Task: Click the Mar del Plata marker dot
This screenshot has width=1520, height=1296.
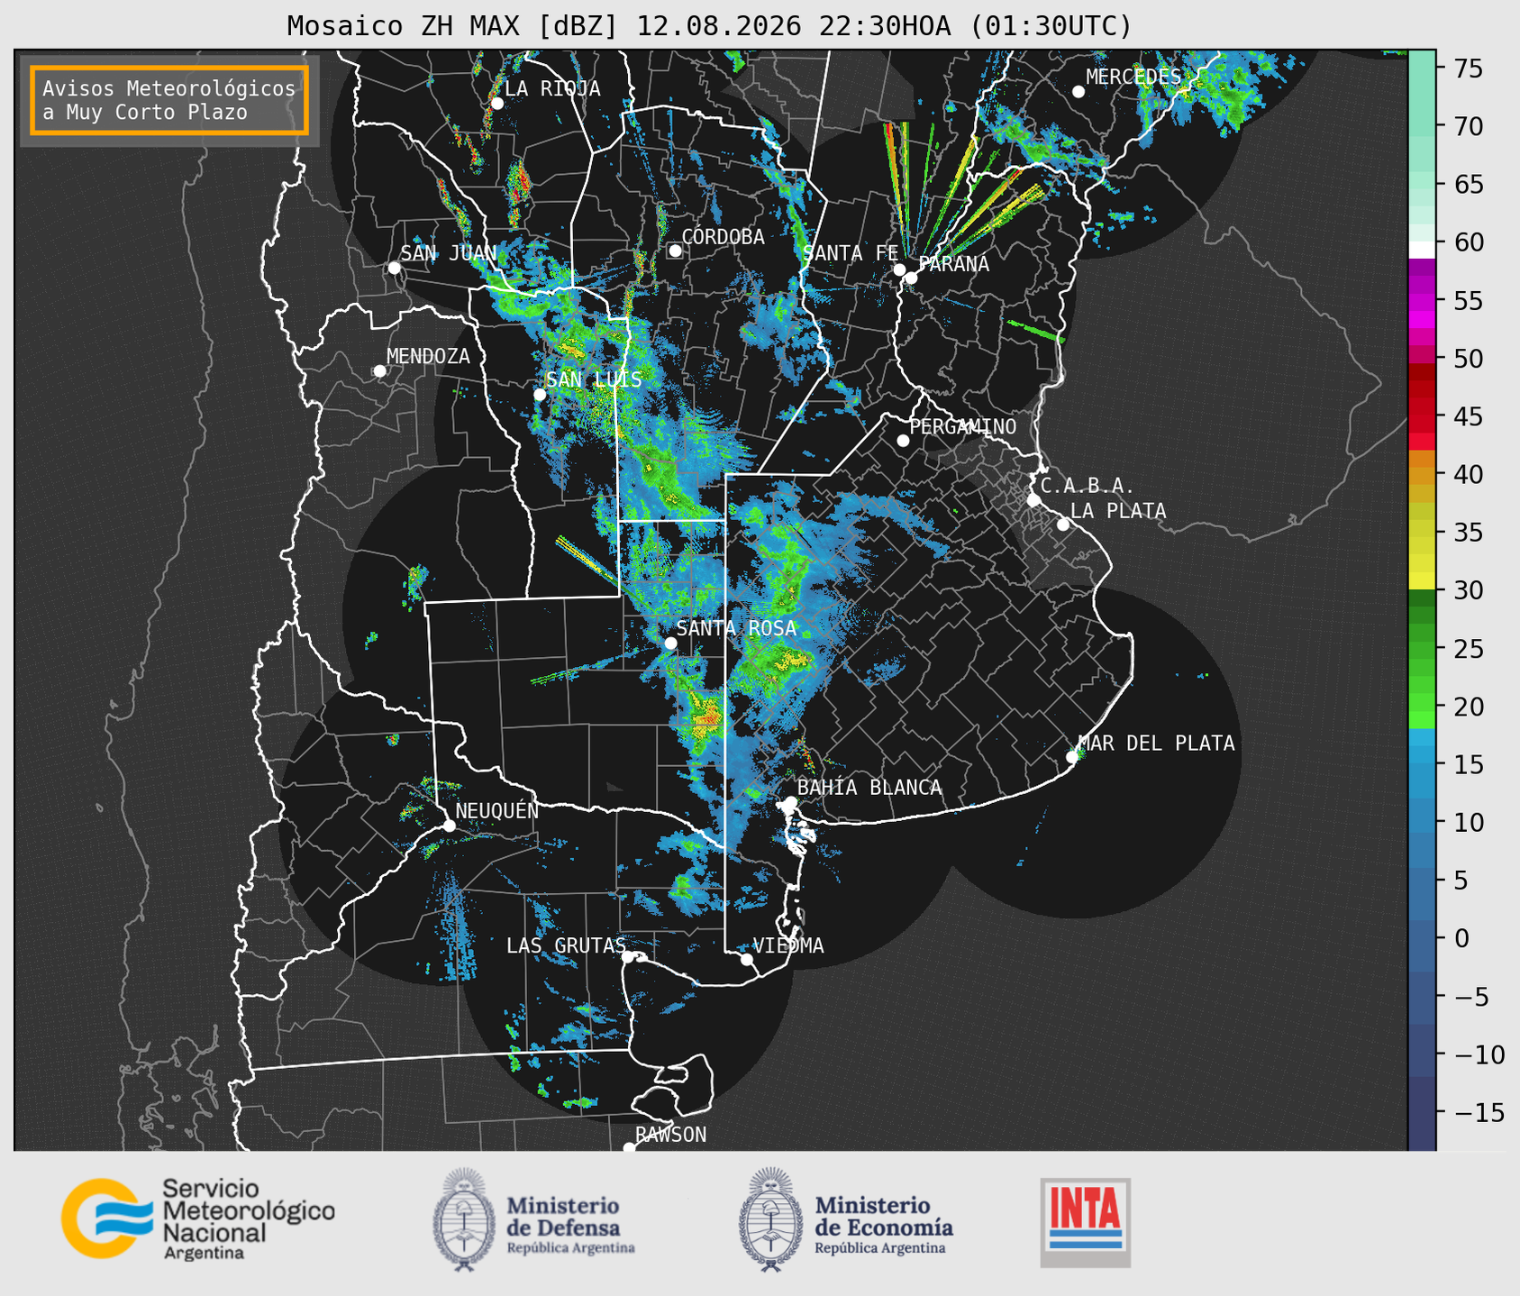Action: [1071, 757]
